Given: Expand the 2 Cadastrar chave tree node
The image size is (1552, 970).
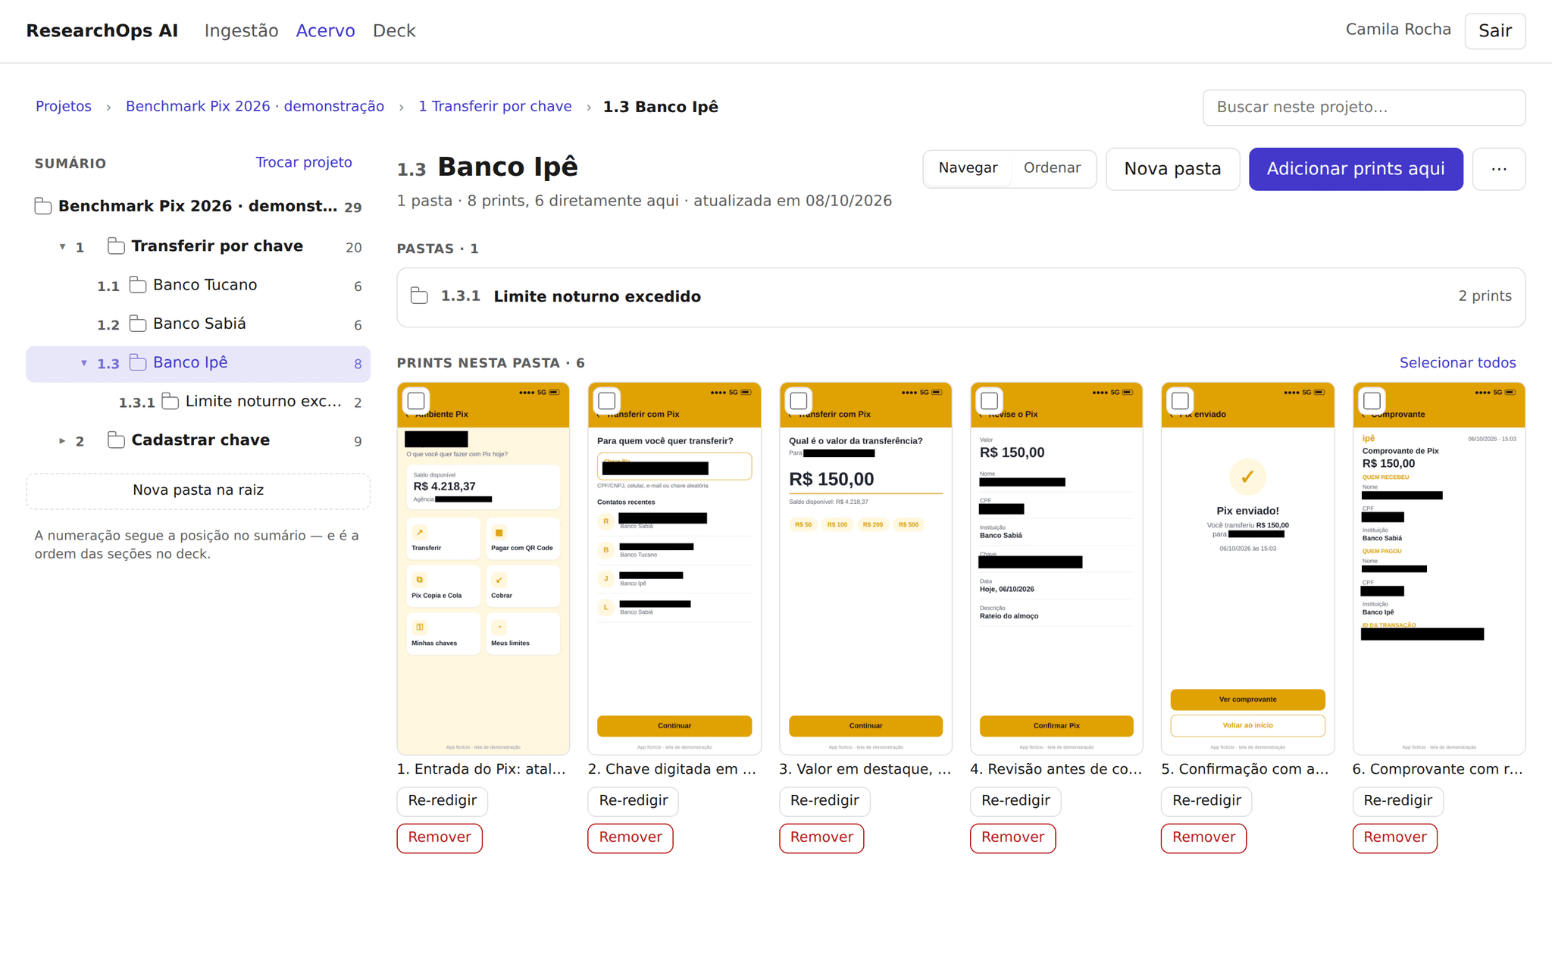Looking at the screenshot, I should 62,440.
